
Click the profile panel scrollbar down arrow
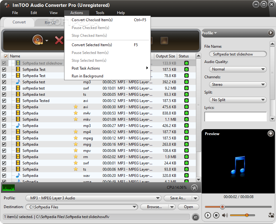click(272, 119)
